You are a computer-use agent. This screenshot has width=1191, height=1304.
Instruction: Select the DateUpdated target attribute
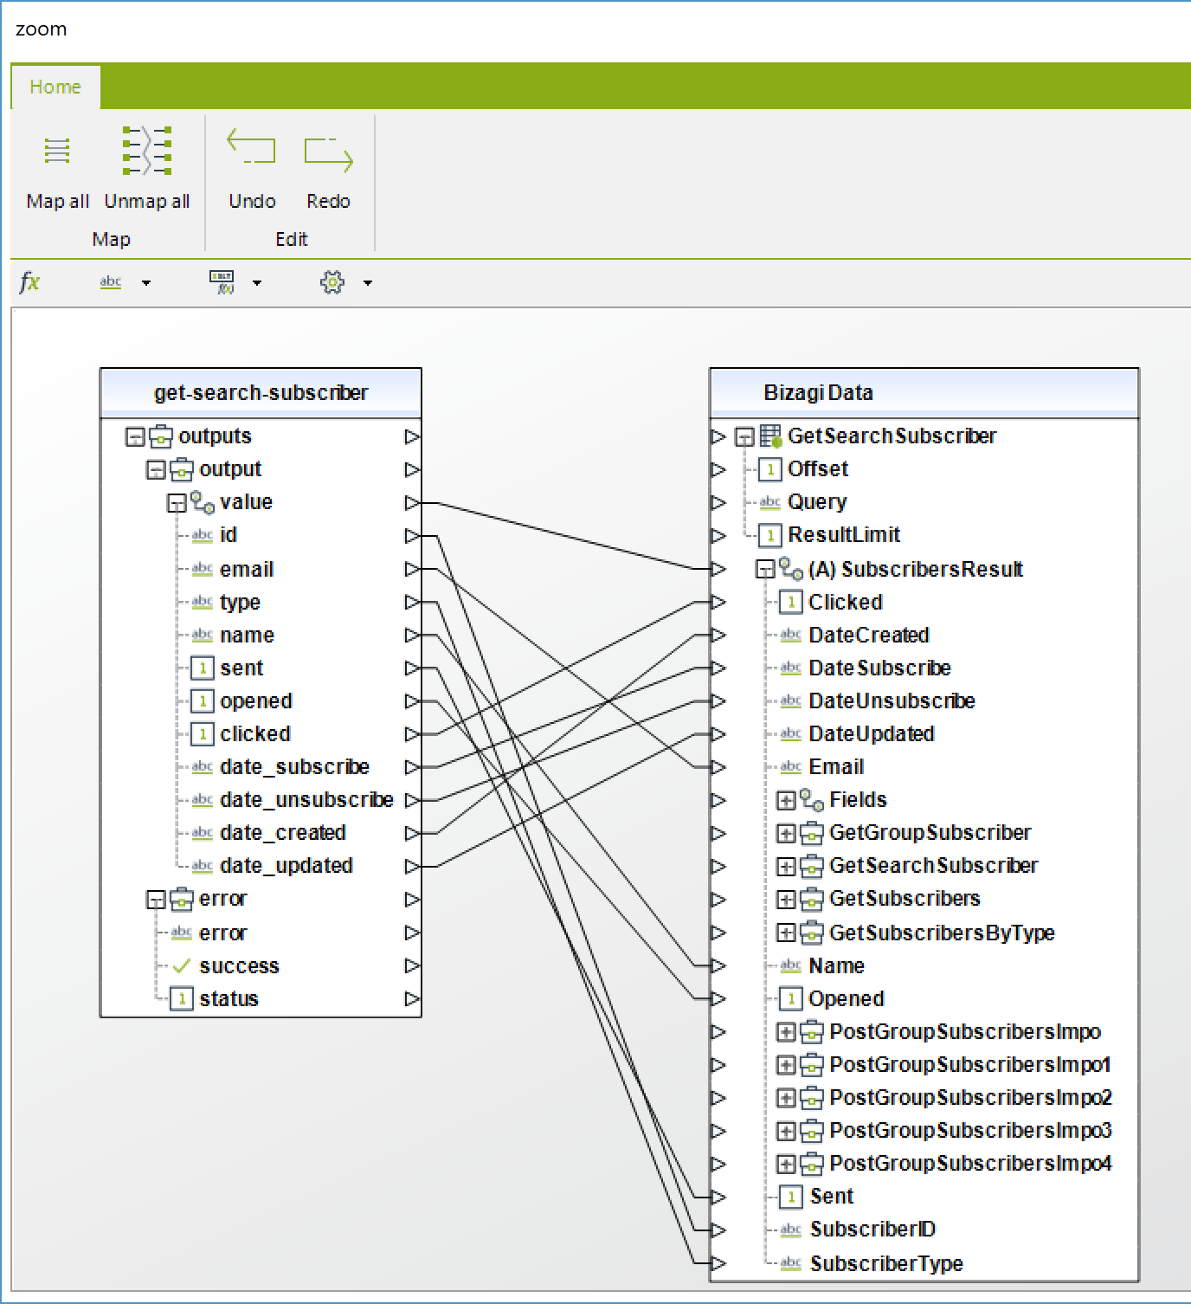(x=872, y=733)
